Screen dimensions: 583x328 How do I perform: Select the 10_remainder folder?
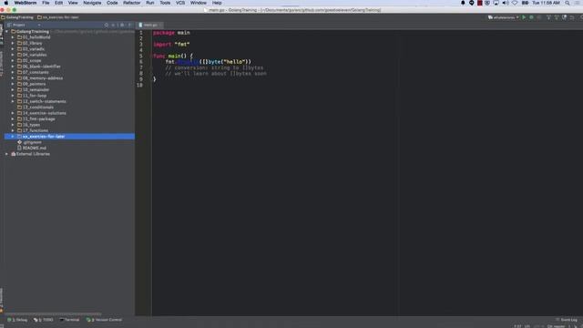(36, 89)
